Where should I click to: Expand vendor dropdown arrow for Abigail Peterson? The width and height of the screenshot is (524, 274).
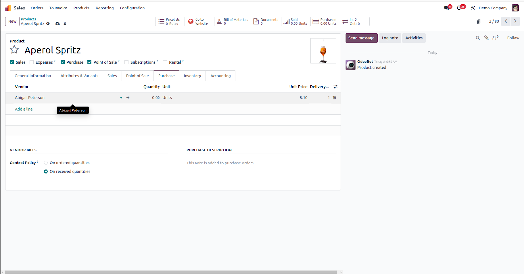(x=121, y=98)
